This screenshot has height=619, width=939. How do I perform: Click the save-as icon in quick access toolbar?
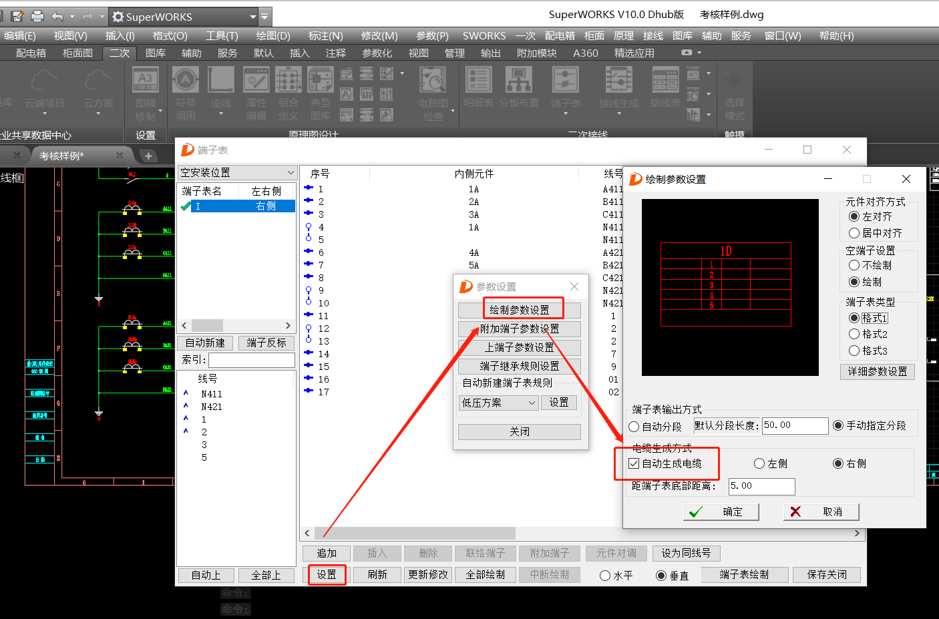18,16
